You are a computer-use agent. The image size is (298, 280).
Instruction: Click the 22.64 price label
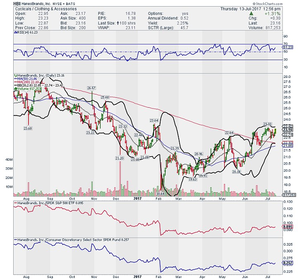(x=229, y=133)
